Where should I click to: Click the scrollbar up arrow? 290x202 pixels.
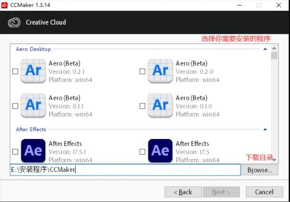pos(274,48)
